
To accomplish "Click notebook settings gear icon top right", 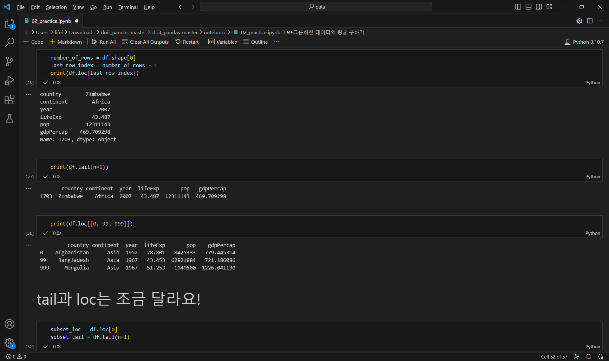I will pyautogui.click(x=579, y=21).
